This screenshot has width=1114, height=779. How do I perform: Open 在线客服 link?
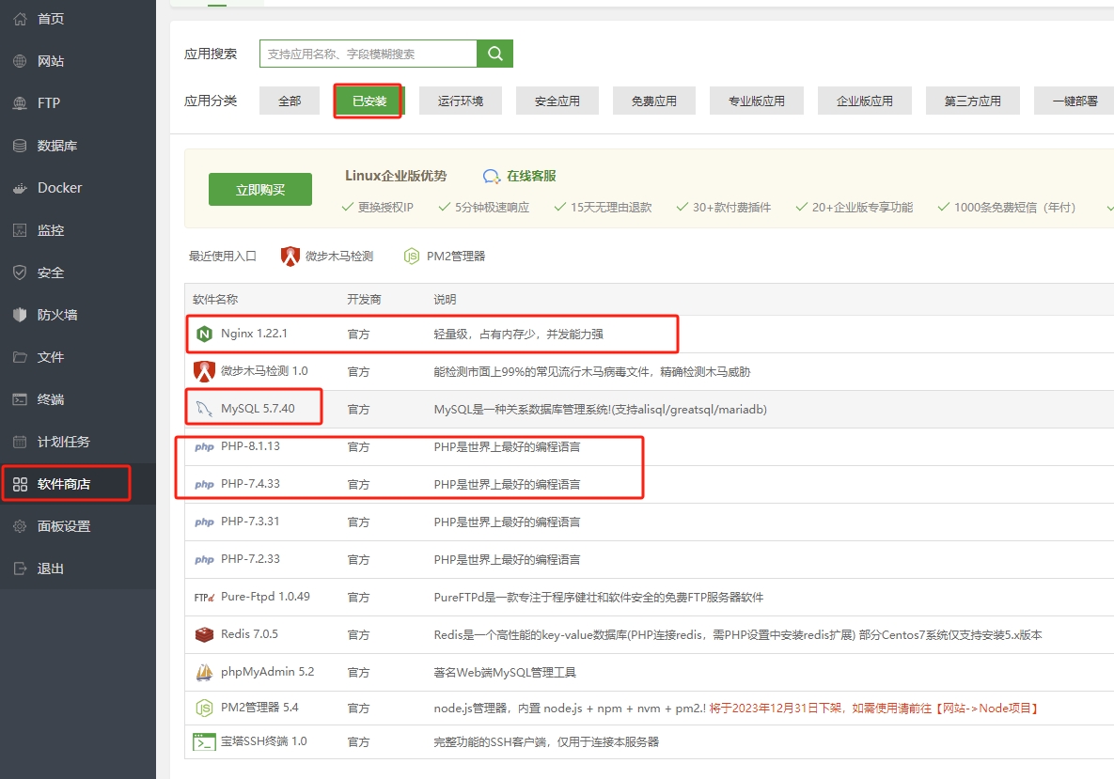coord(530,176)
